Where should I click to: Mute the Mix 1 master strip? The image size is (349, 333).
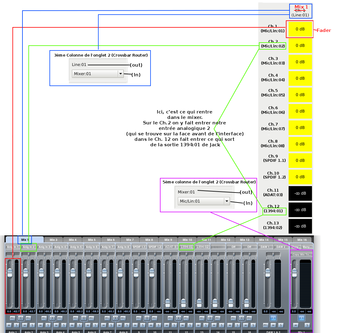click(296, 325)
